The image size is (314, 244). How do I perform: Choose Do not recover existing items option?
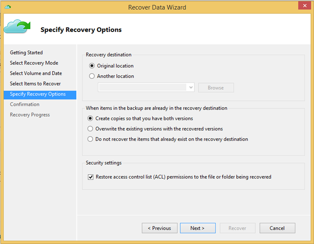[90, 139]
